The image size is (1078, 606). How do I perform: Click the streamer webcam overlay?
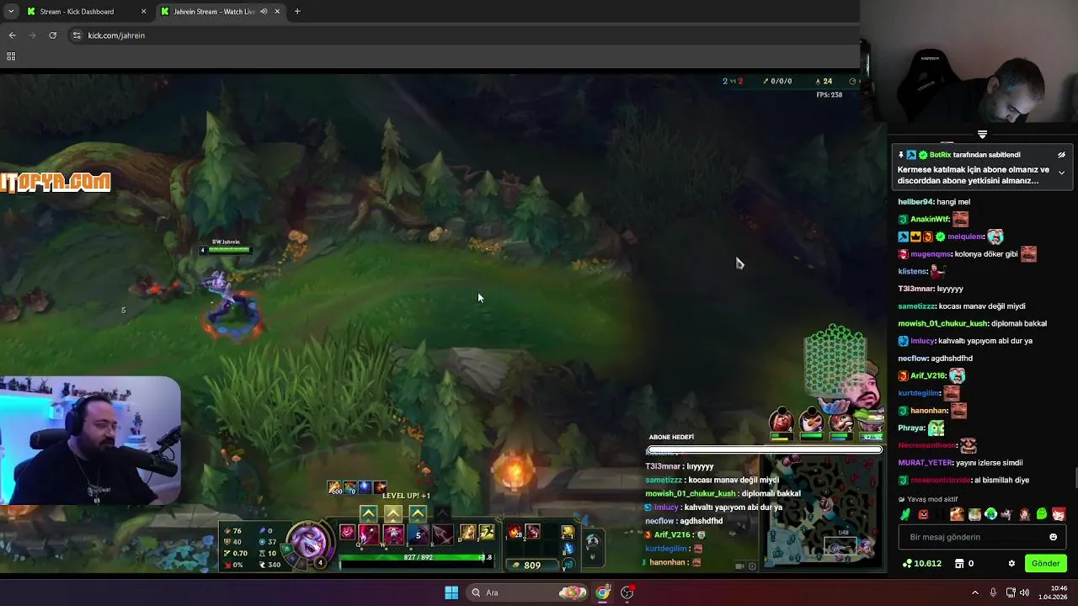(x=90, y=440)
